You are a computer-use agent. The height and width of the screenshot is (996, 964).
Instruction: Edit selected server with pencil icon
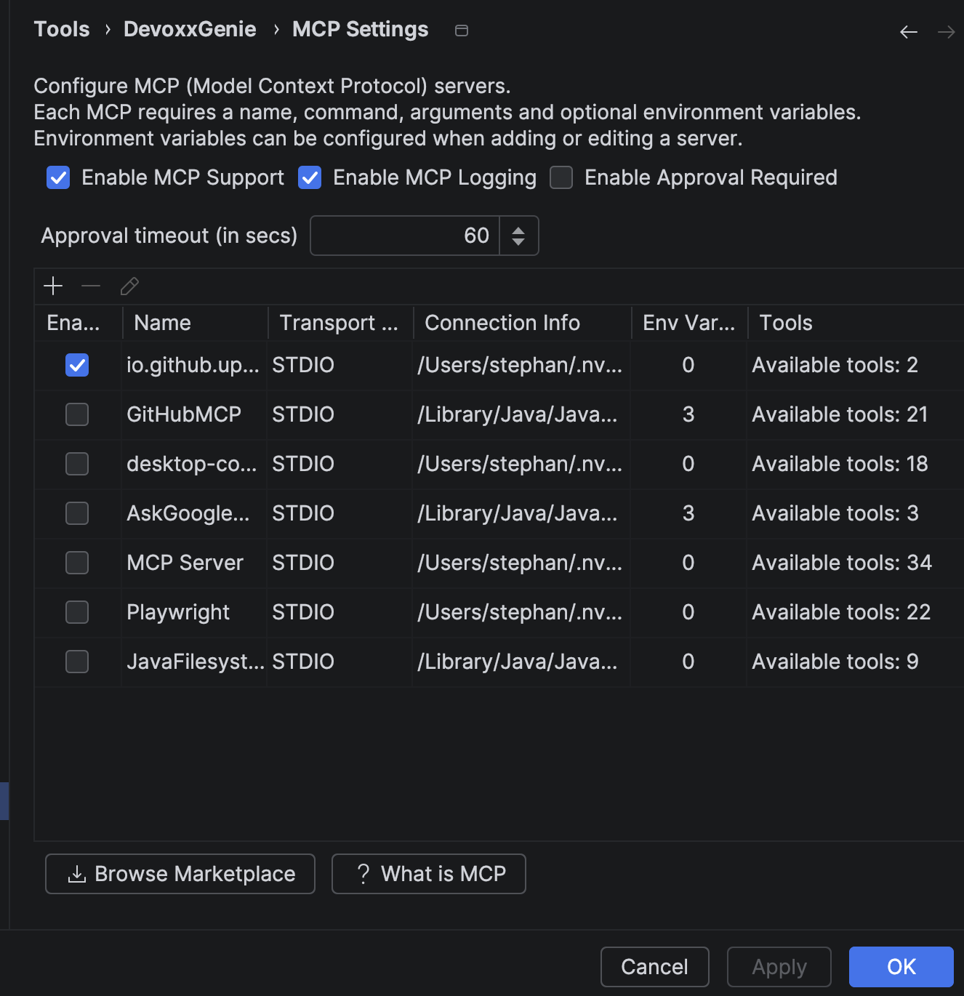click(129, 286)
